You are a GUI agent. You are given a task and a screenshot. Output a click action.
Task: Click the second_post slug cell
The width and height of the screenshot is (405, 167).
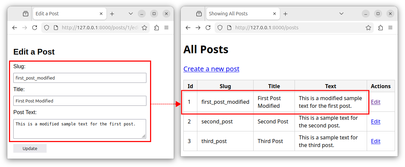point(225,121)
